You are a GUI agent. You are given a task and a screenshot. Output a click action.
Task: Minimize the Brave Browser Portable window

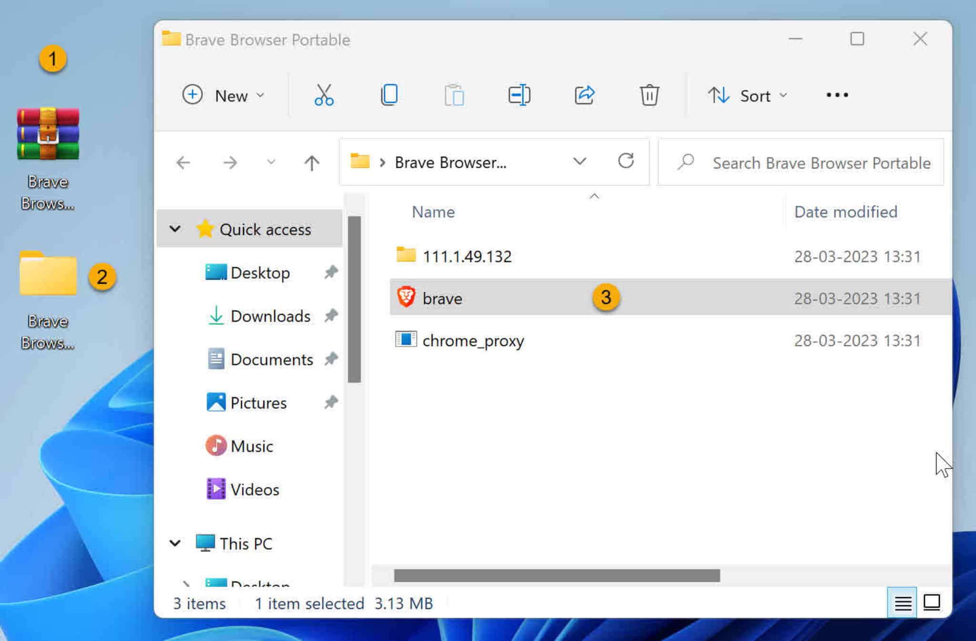795,39
